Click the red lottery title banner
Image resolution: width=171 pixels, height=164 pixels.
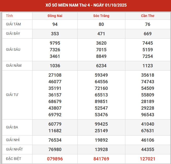(x=85, y=5)
